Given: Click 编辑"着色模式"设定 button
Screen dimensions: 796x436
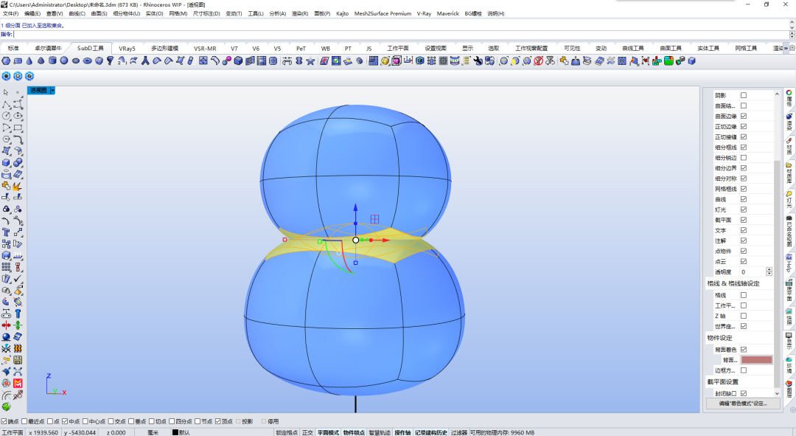Looking at the screenshot, I should [743, 404].
